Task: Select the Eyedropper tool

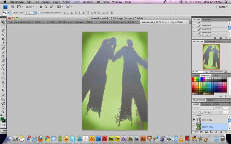Action: point(3,43)
